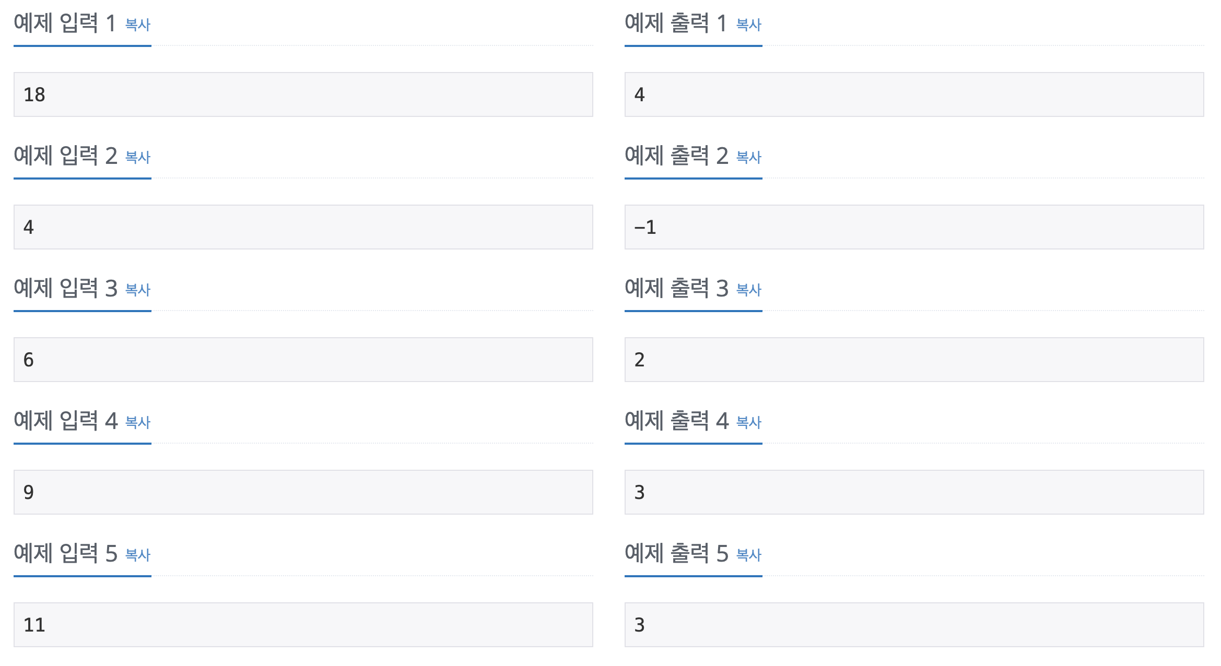This screenshot has height=666, width=1221.
Task: Click the sample input box containing 9
Action: click(x=303, y=492)
